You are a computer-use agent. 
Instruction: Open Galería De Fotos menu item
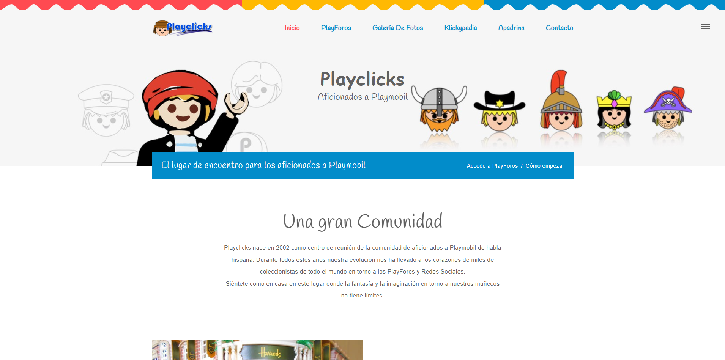coord(397,28)
